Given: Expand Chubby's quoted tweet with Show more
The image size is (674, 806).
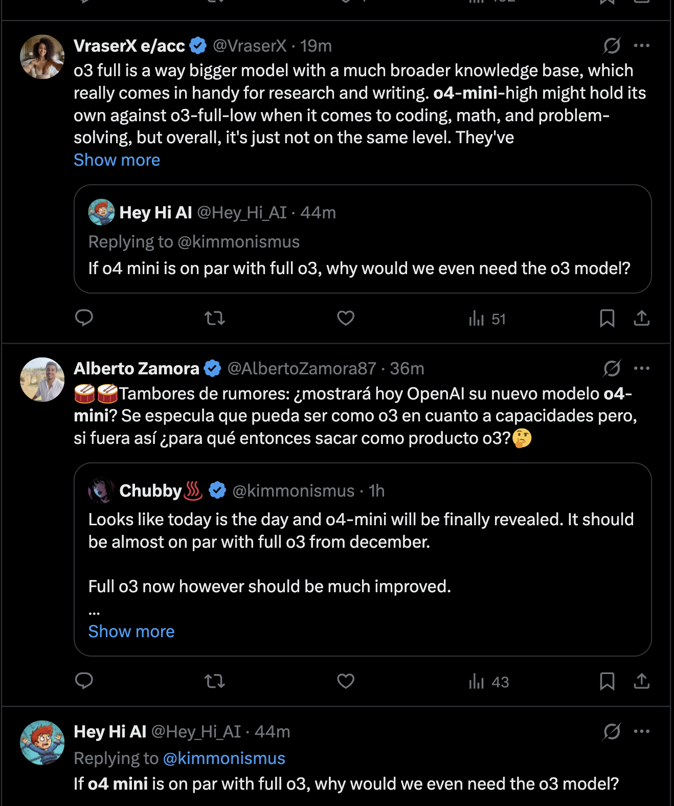Looking at the screenshot, I should tap(131, 632).
